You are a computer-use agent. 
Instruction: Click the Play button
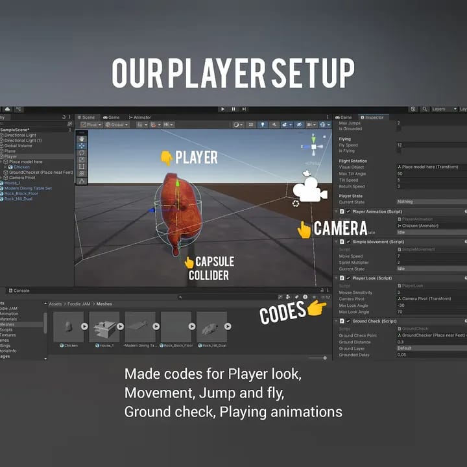pyautogui.click(x=222, y=109)
